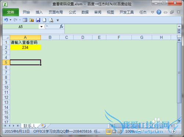Viewport: 184px width, 137px height.
Task: Switch to Page Break Preview icon
Action: pos(119,132)
